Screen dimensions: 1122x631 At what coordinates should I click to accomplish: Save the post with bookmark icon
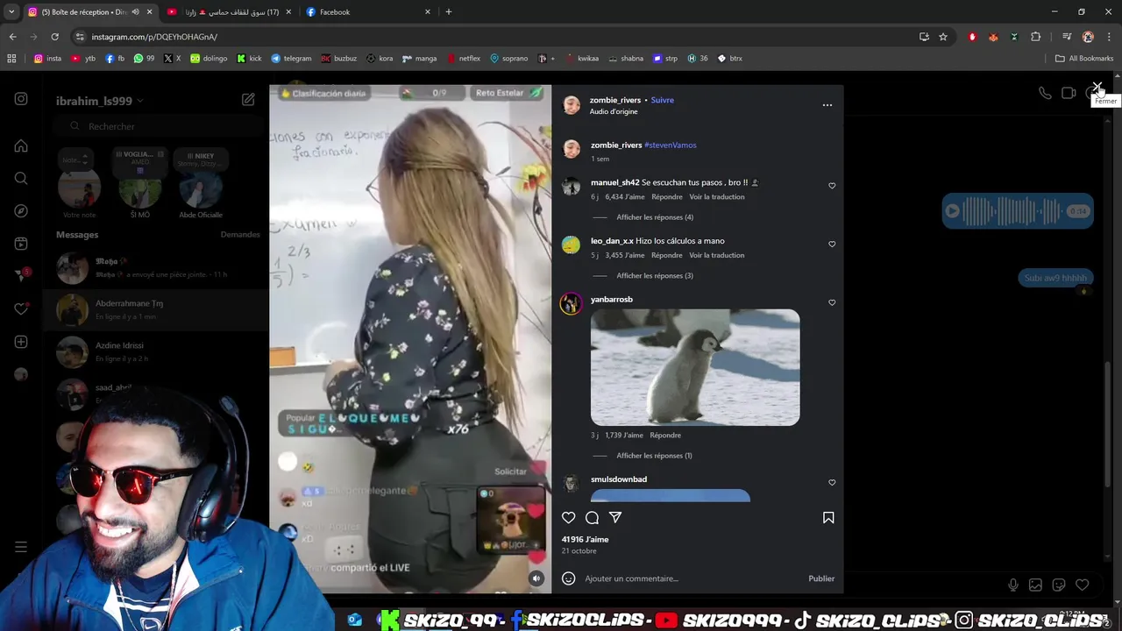(x=828, y=518)
